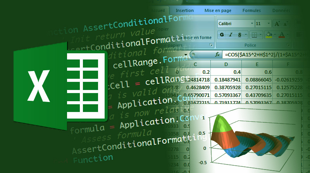The image size is (310, 173).
Task: Open the Name Box dropdown arrow
Action: 186,55
